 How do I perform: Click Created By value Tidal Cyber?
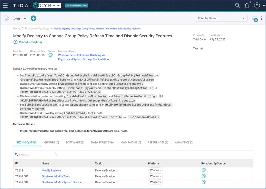pos(200,39)
